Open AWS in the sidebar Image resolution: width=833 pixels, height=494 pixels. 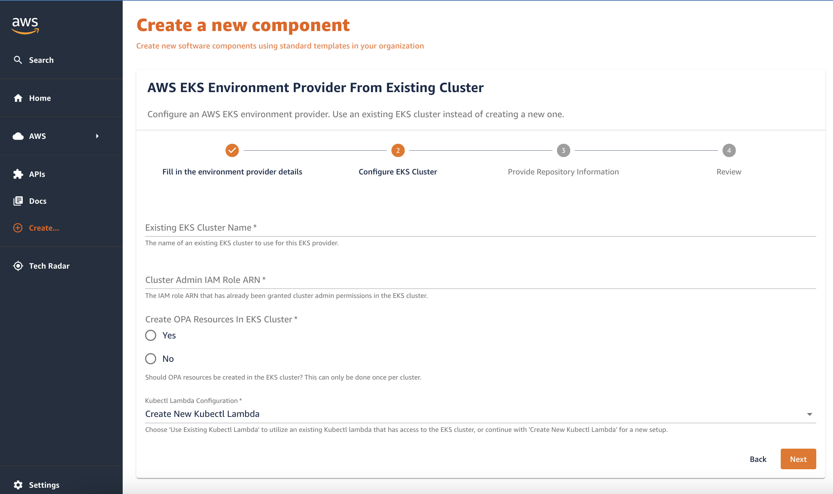(x=61, y=136)
